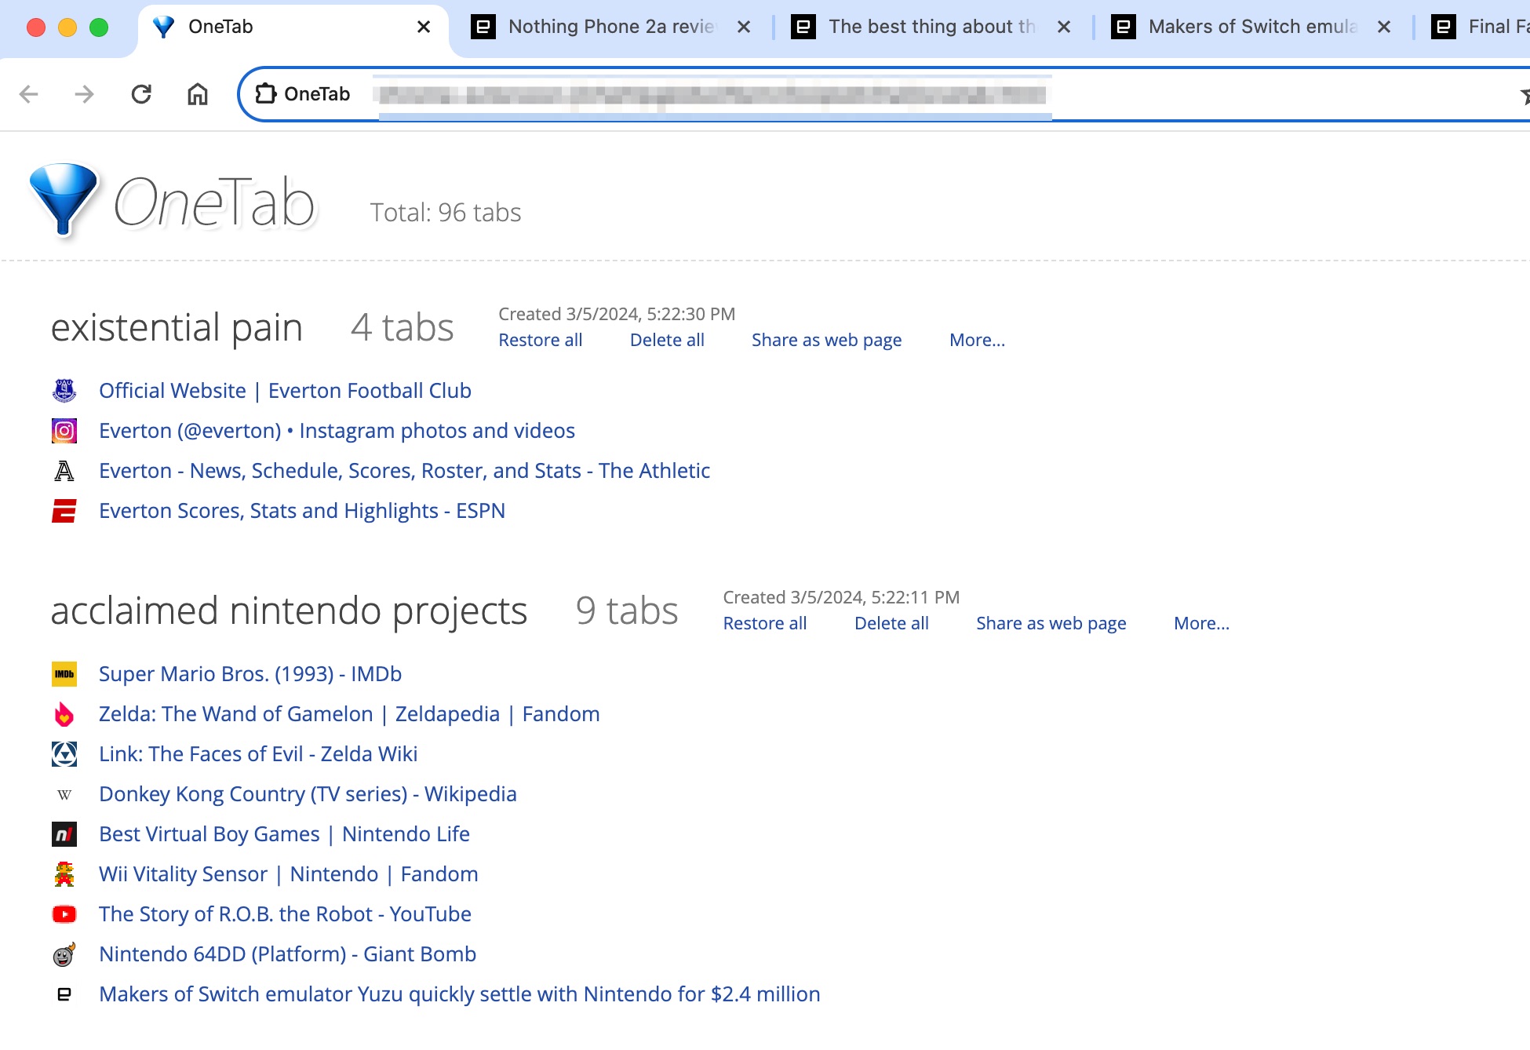Open More options for existential pain group
The width and height of the screenshot is (1530, 1050).
[978, 338]
